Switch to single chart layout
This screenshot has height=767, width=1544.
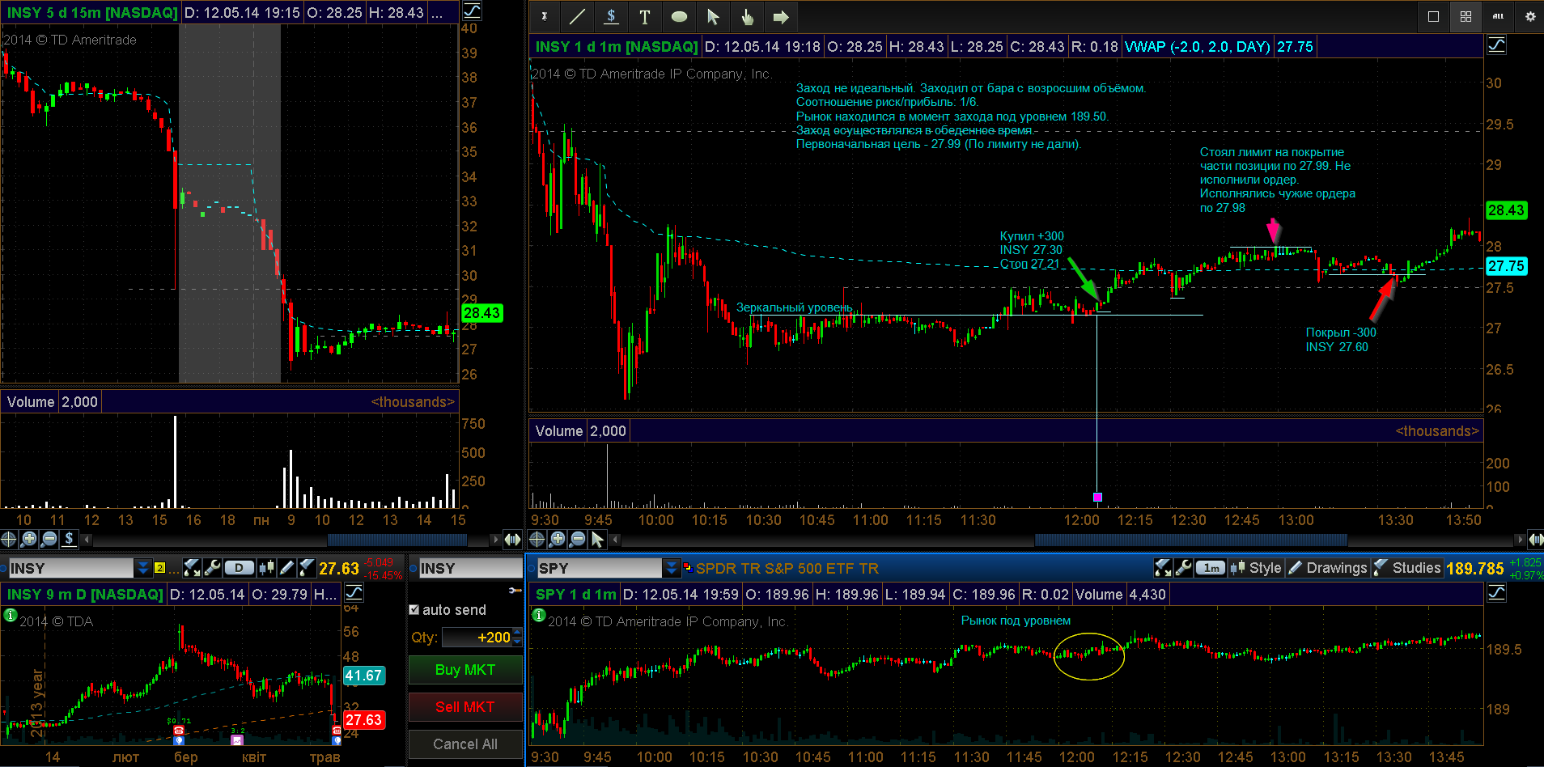coord(1433,16)
